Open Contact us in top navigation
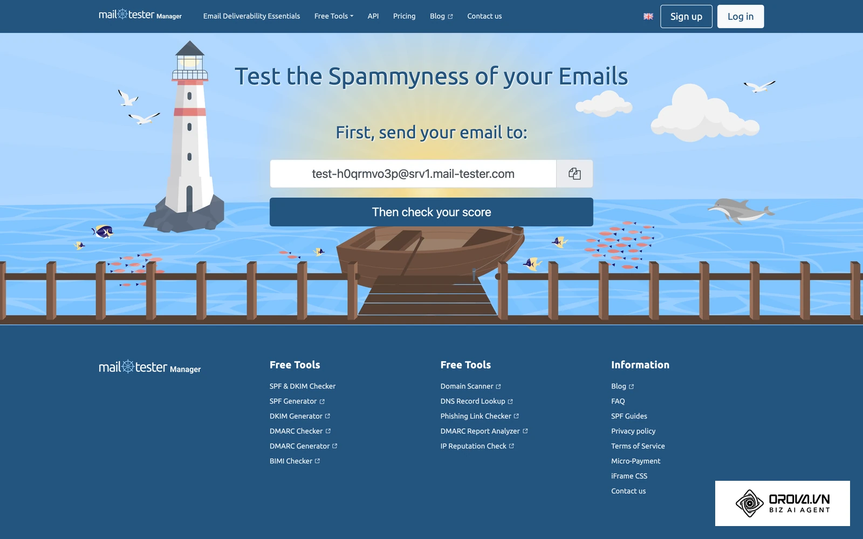The width and height of the screenshot is (863, 539). pos(484,16)
